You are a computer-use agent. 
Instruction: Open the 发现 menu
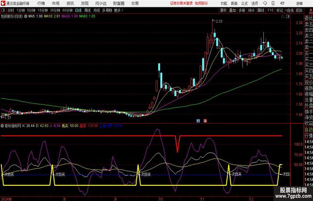[x=84, y=3]
